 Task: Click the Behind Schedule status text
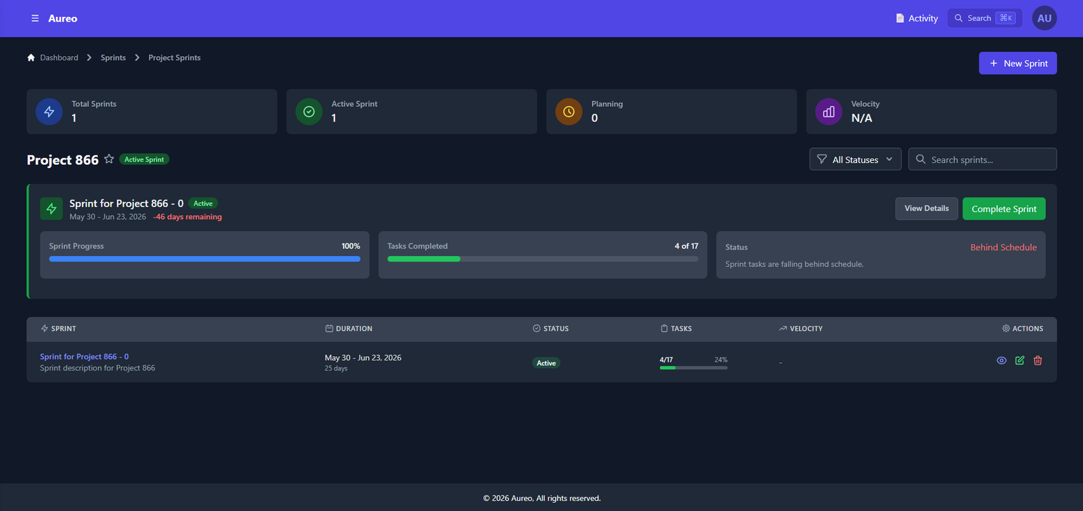tap(1003, 247)
